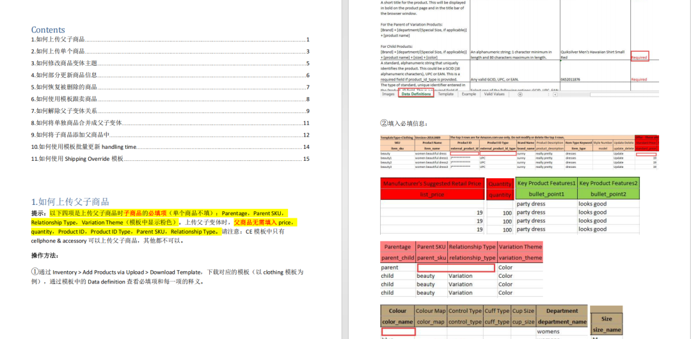The image size is (691, 339).
Task: Jump to 3.如何修改商品变体主题
Action: pyautogui.click(x=171, y=63)
